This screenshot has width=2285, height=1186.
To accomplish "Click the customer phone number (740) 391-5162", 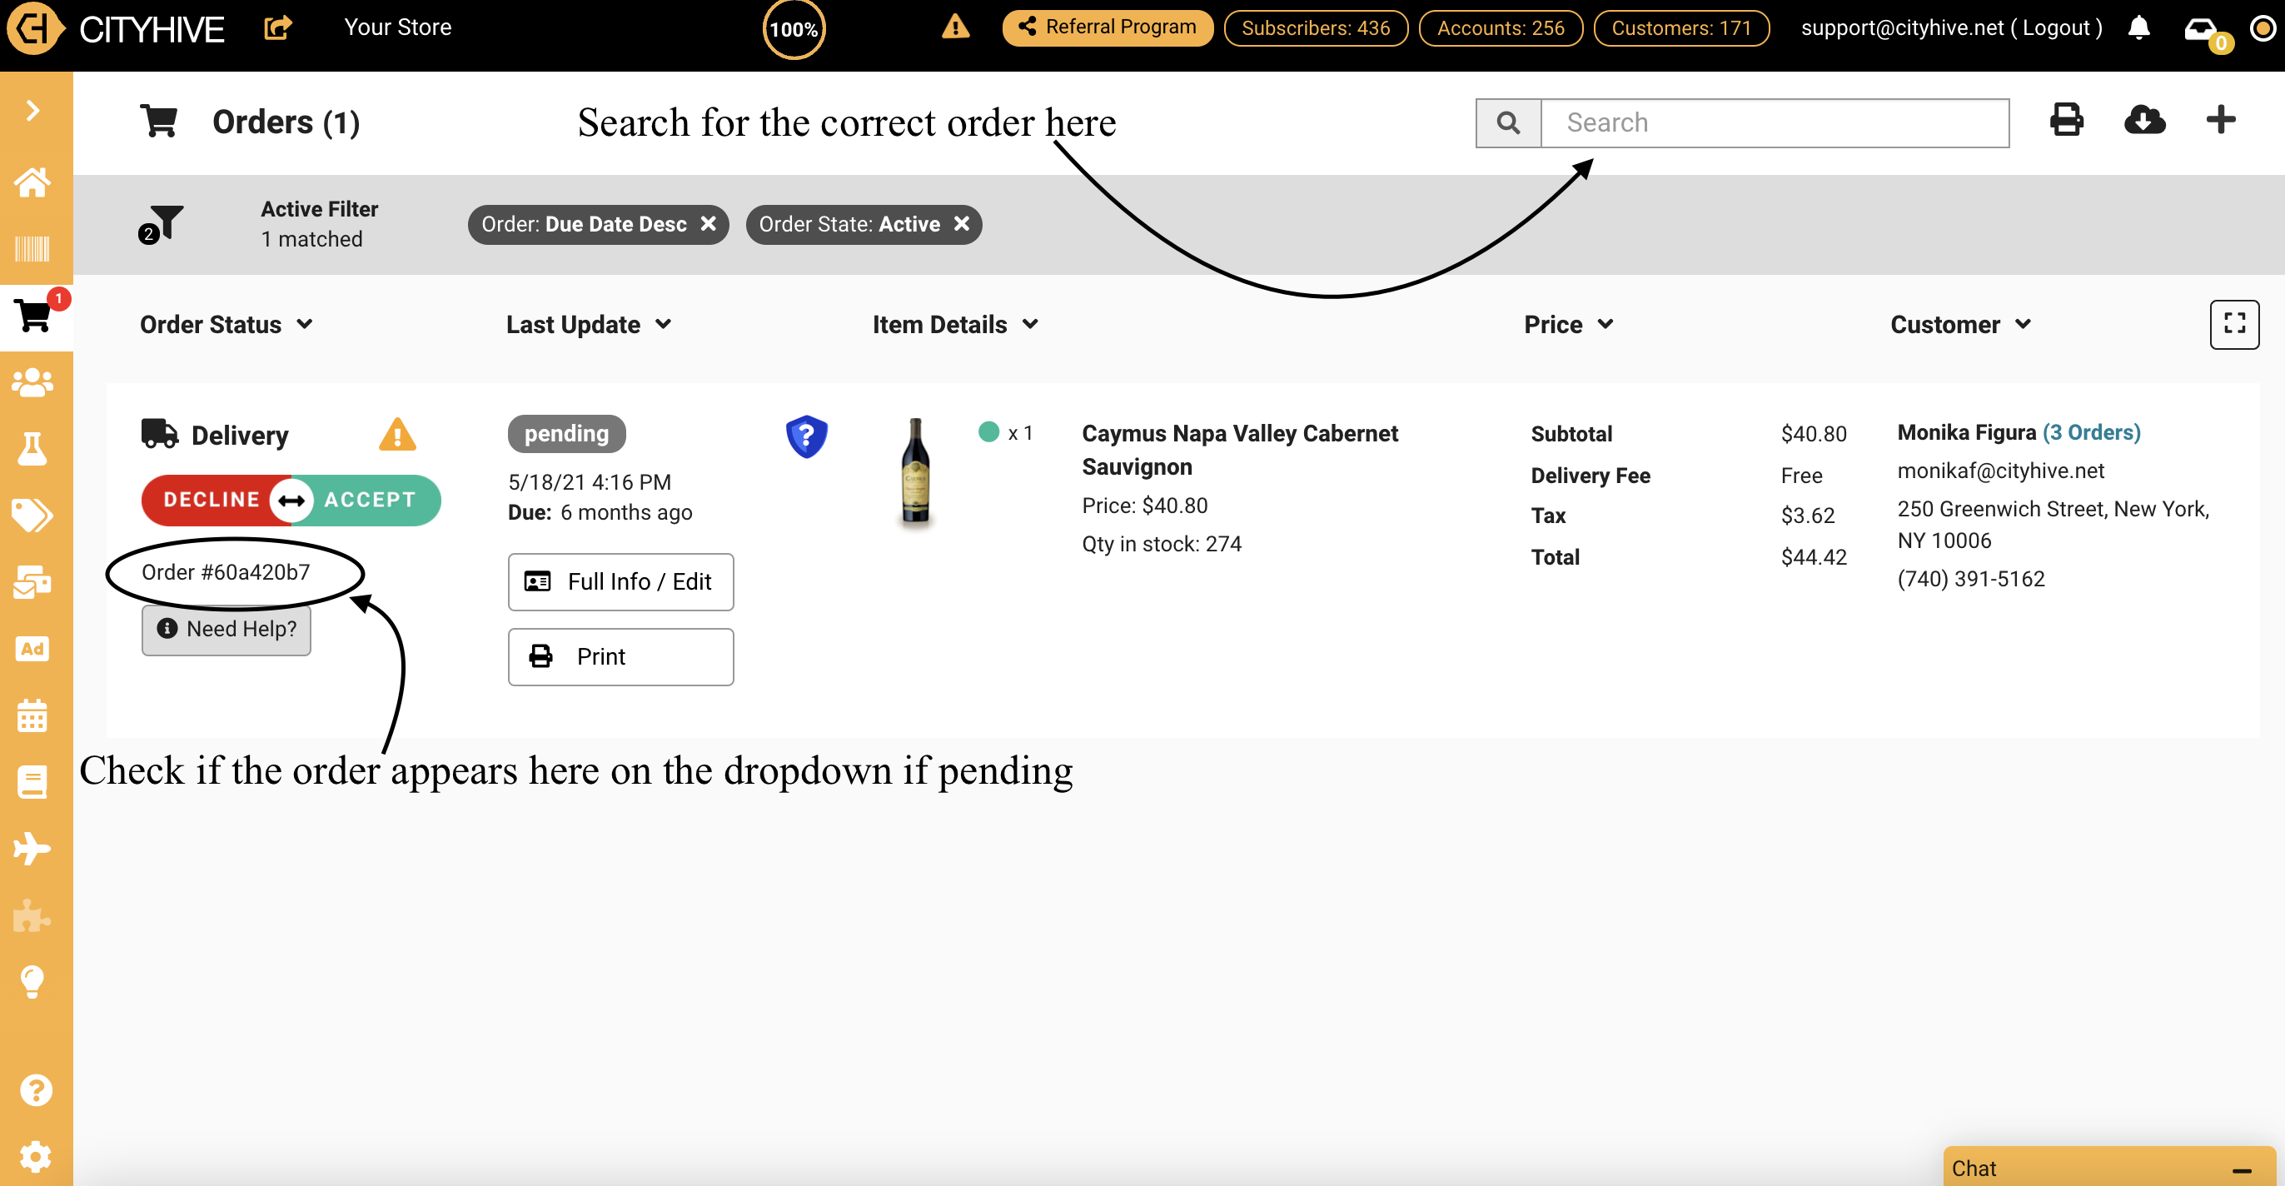I will tap(1971, 579).
